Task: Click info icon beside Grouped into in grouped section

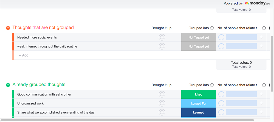Action: coord(212,85)
